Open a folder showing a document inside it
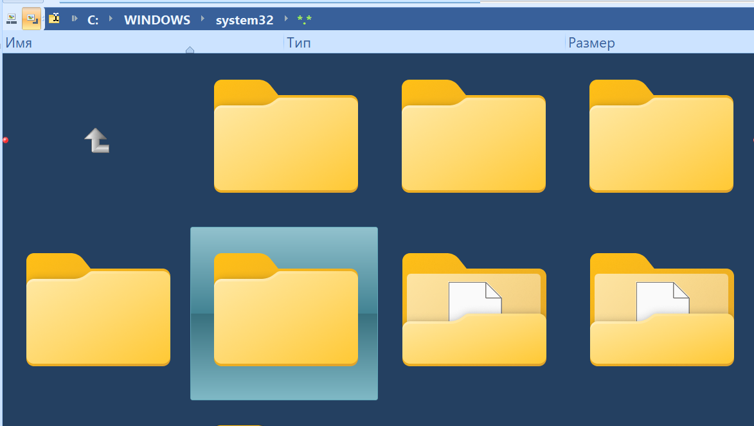 click(x=474, y=310)
